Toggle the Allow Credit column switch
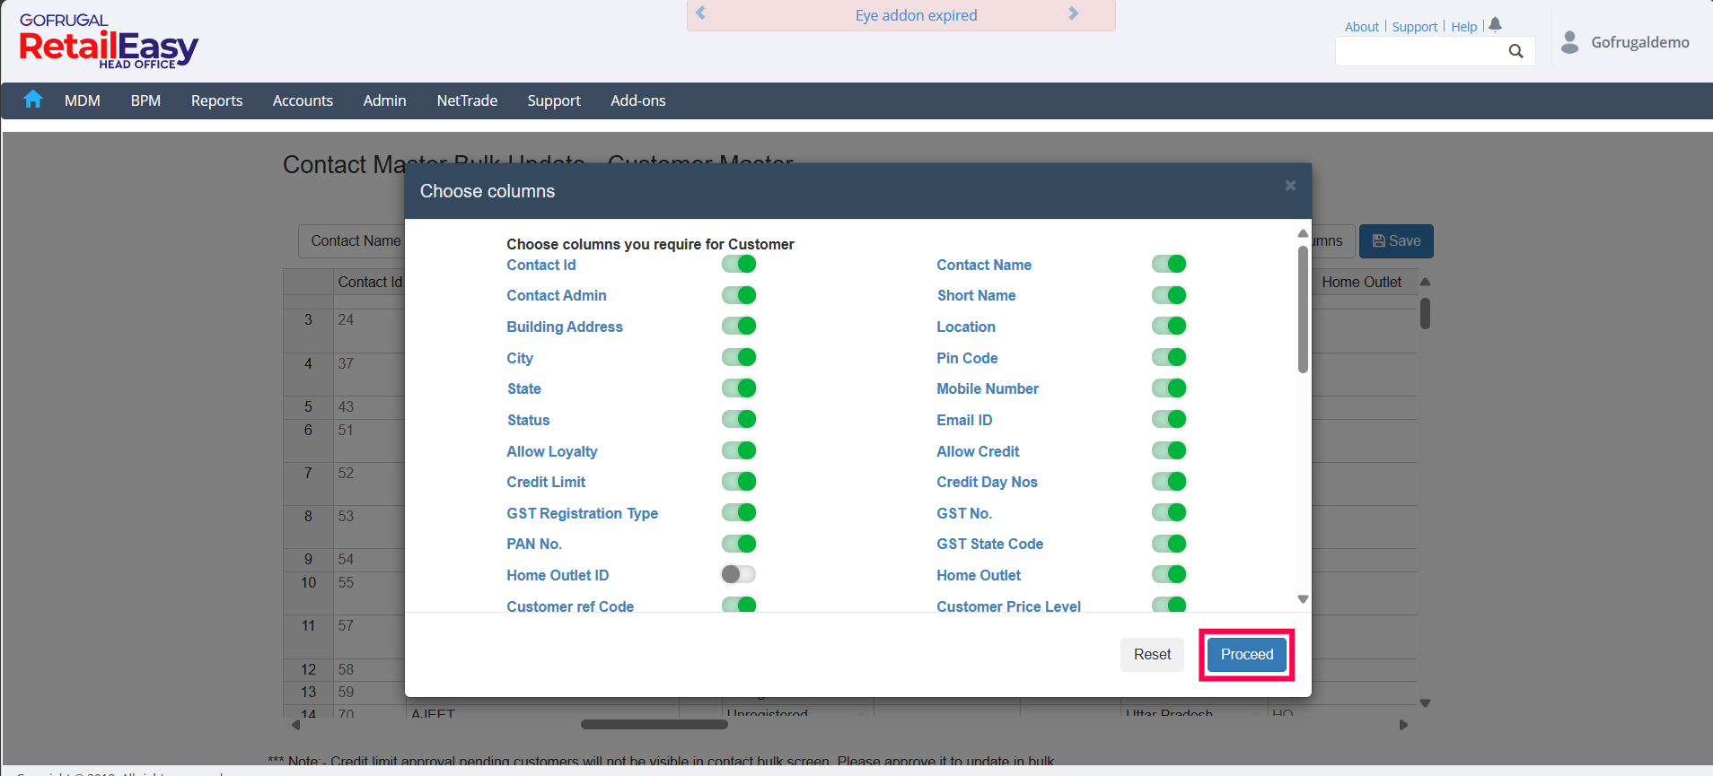This screenshot has height=776, width=1713. (x=1169, y=450)
